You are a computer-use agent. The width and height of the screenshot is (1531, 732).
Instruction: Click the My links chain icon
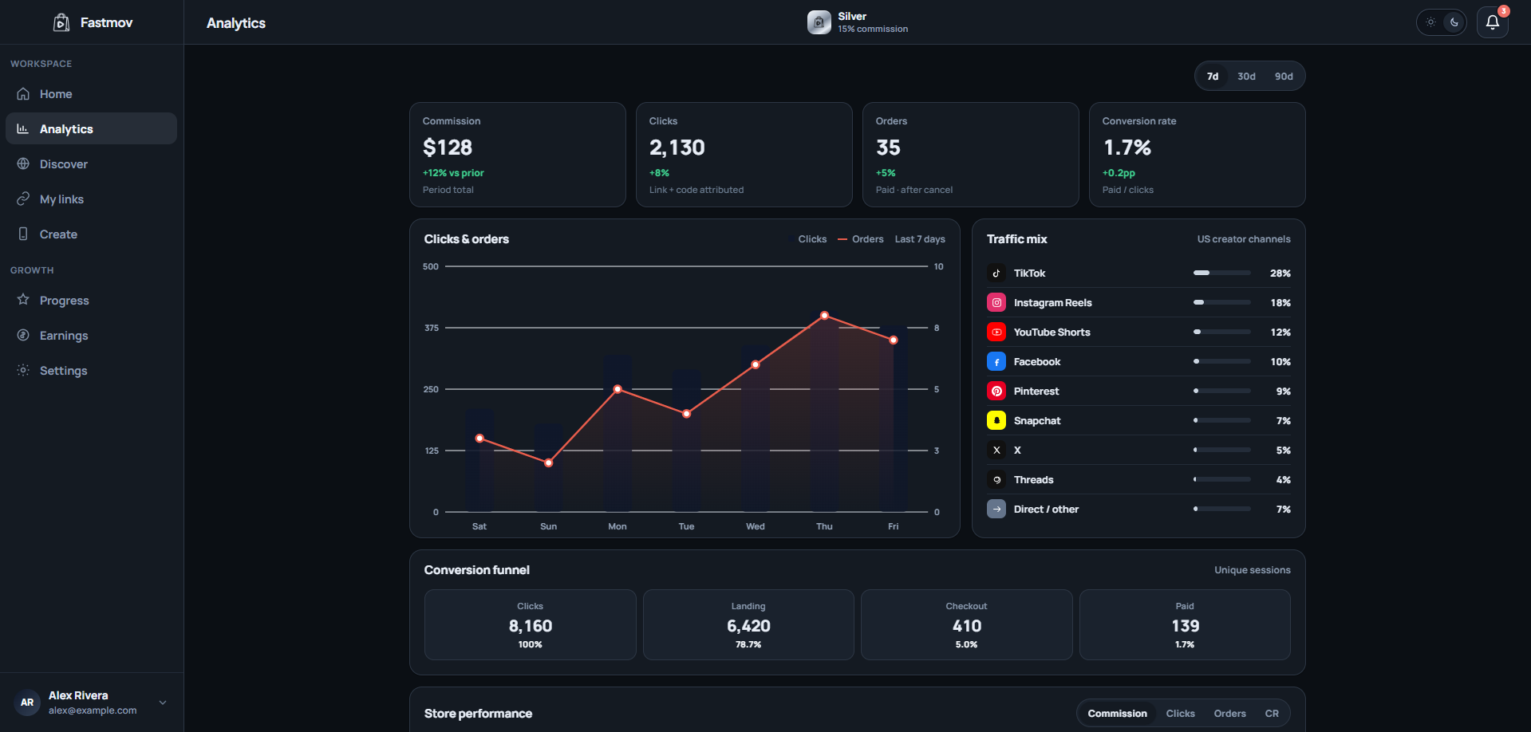pos(23,199)
